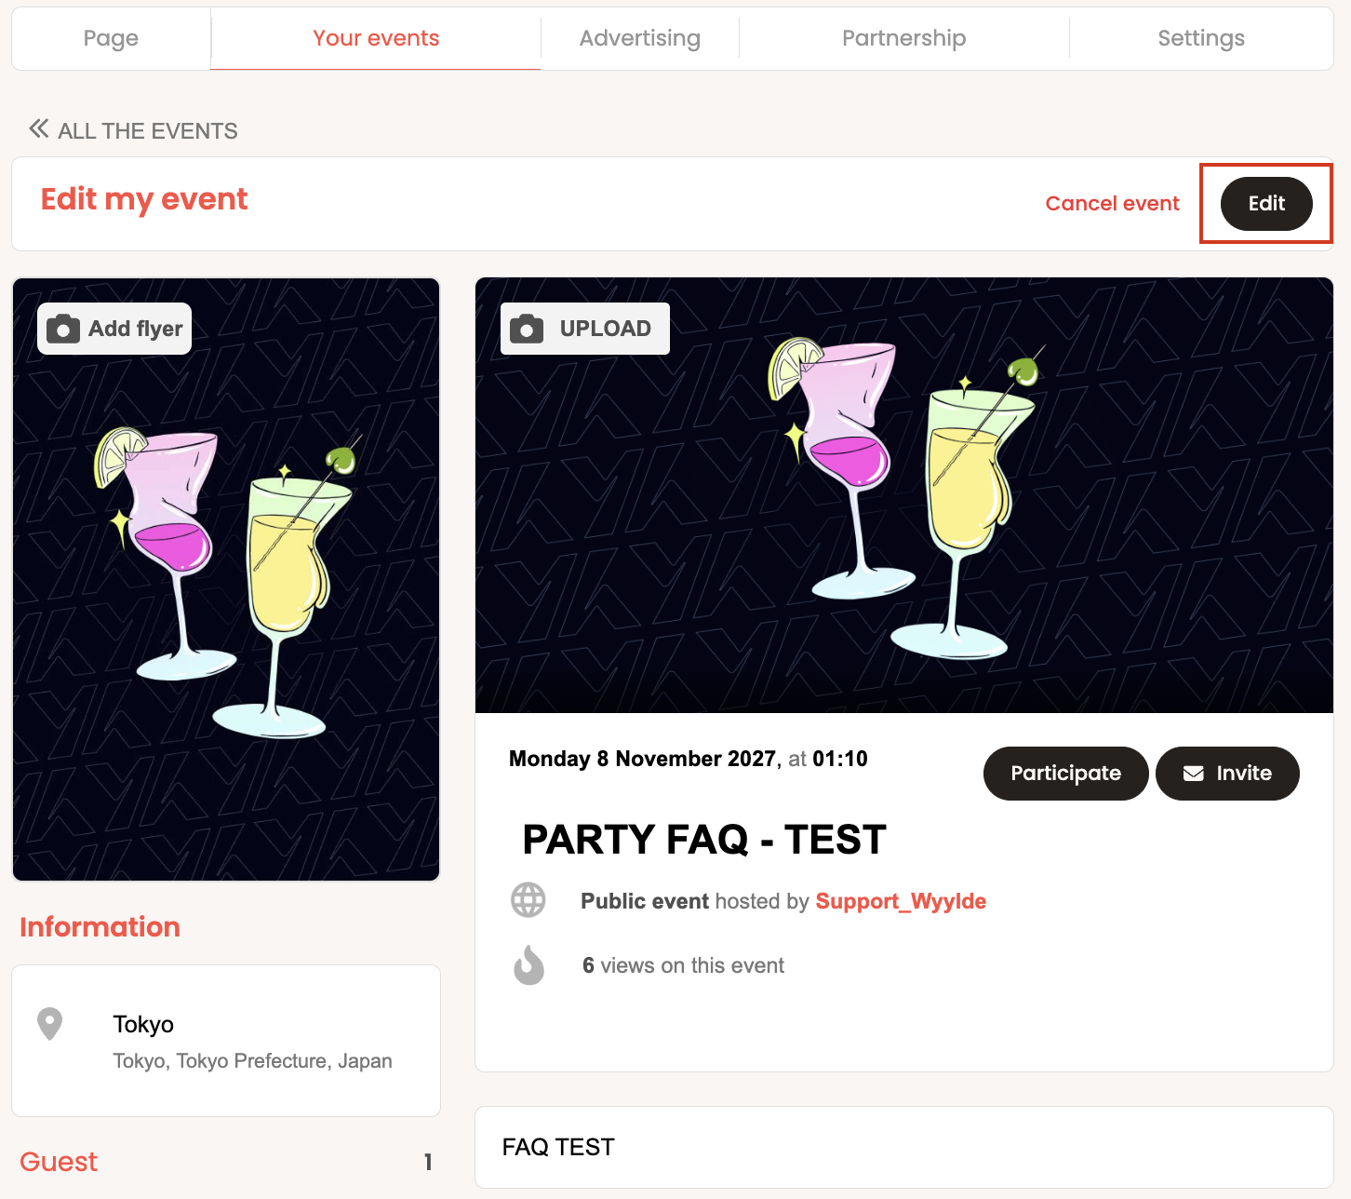This screenshot has width=1351, height=1199.
Task: Click the Participate button
Action: click(x=1065, y=774)
